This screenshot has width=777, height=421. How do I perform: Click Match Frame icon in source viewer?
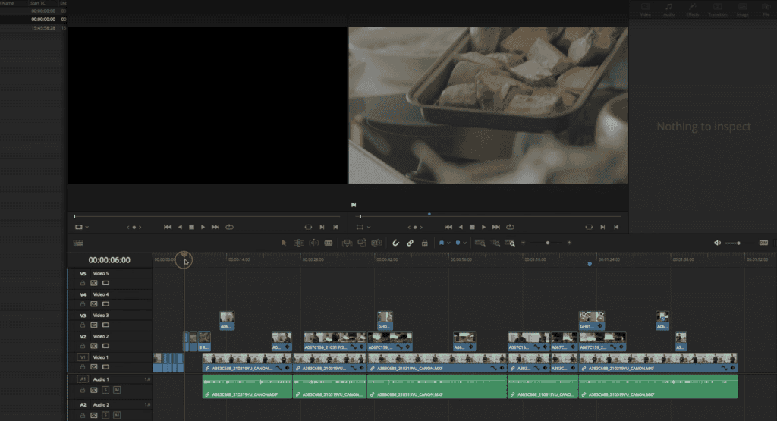pyautogui.click(x=308, y=227)
